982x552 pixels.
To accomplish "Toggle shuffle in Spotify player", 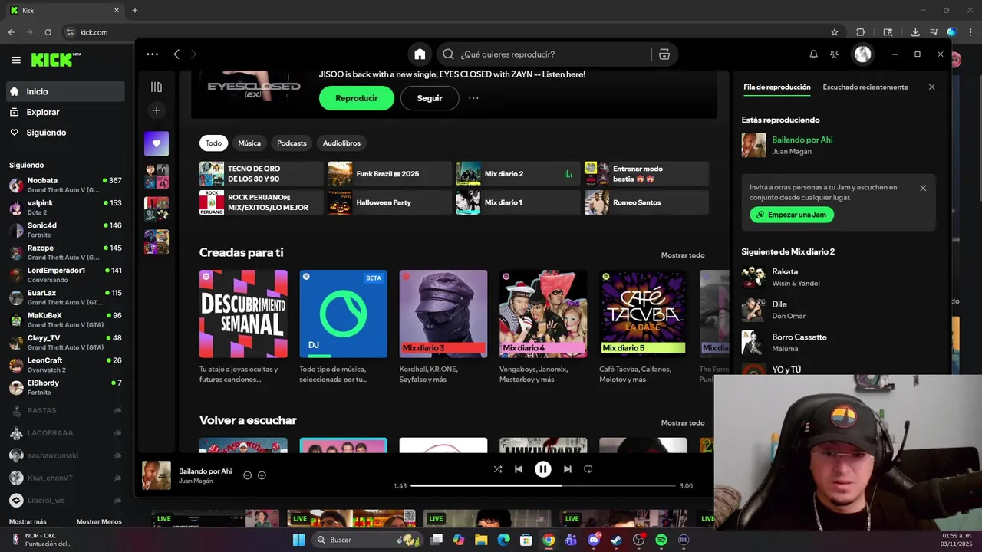I will tap(497, 469).
